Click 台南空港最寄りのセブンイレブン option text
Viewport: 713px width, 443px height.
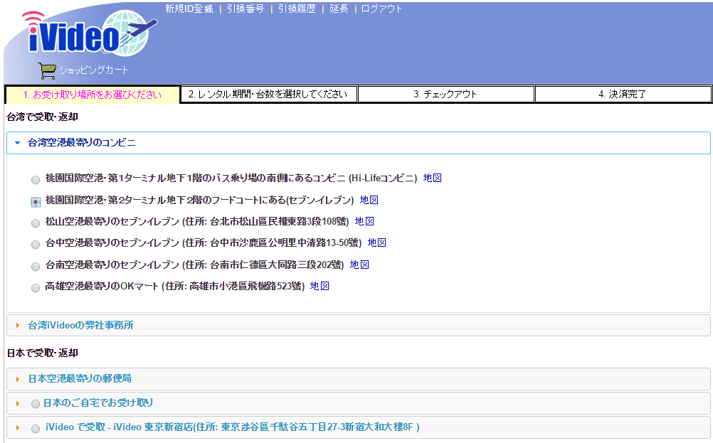[x=194, y=265]
